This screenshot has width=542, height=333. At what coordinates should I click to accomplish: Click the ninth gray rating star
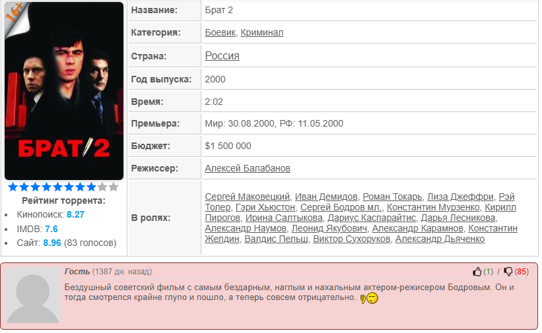(102, 187)
